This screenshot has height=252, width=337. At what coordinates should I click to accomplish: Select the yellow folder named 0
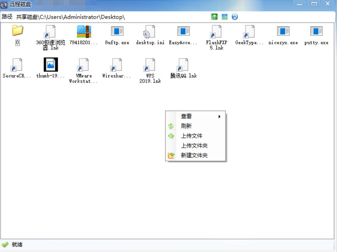17,31
